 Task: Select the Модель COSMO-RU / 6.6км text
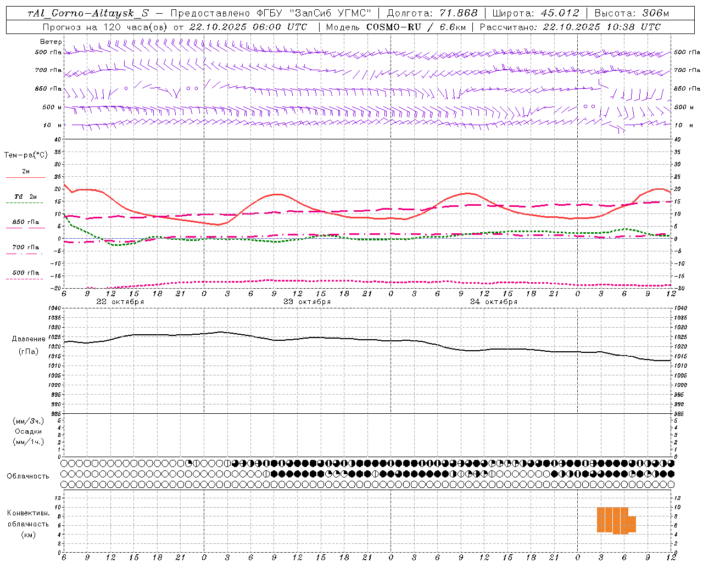pos(395,27)
